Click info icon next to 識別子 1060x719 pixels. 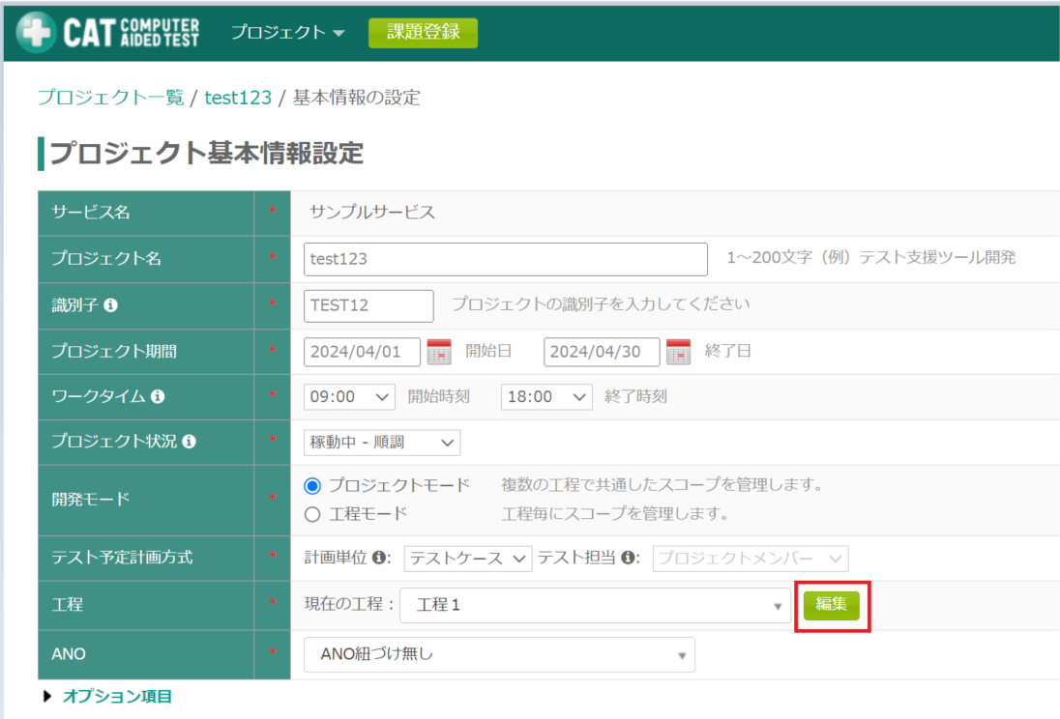pos(110,305)
